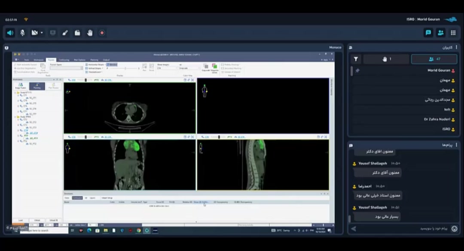This screenshot has height=251, width=464.
Task: Start recording with the red record button
Action: coord(102,33)
